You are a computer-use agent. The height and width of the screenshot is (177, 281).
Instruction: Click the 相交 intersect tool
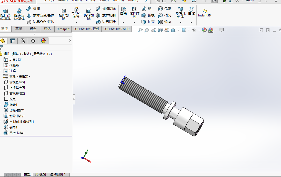pos(165,15)
